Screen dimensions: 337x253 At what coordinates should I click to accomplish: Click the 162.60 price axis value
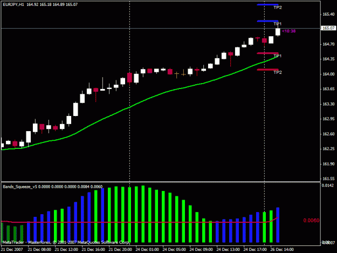(x=328, y=134)
